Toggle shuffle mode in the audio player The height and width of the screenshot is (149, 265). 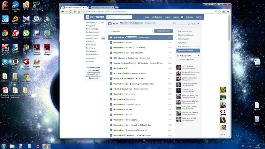point(192,24)
